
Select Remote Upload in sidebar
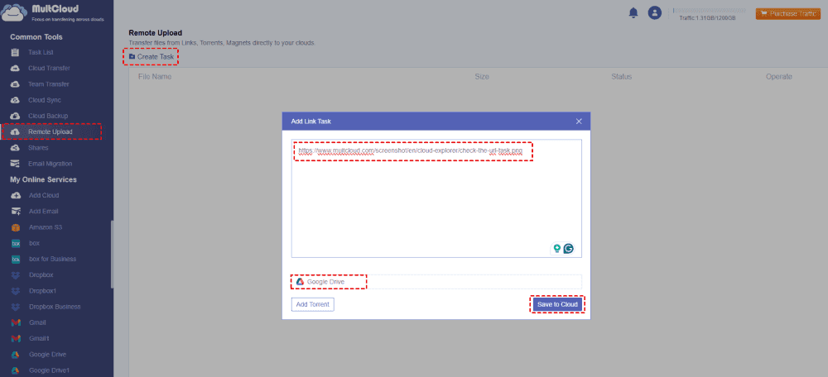point(51,131)
